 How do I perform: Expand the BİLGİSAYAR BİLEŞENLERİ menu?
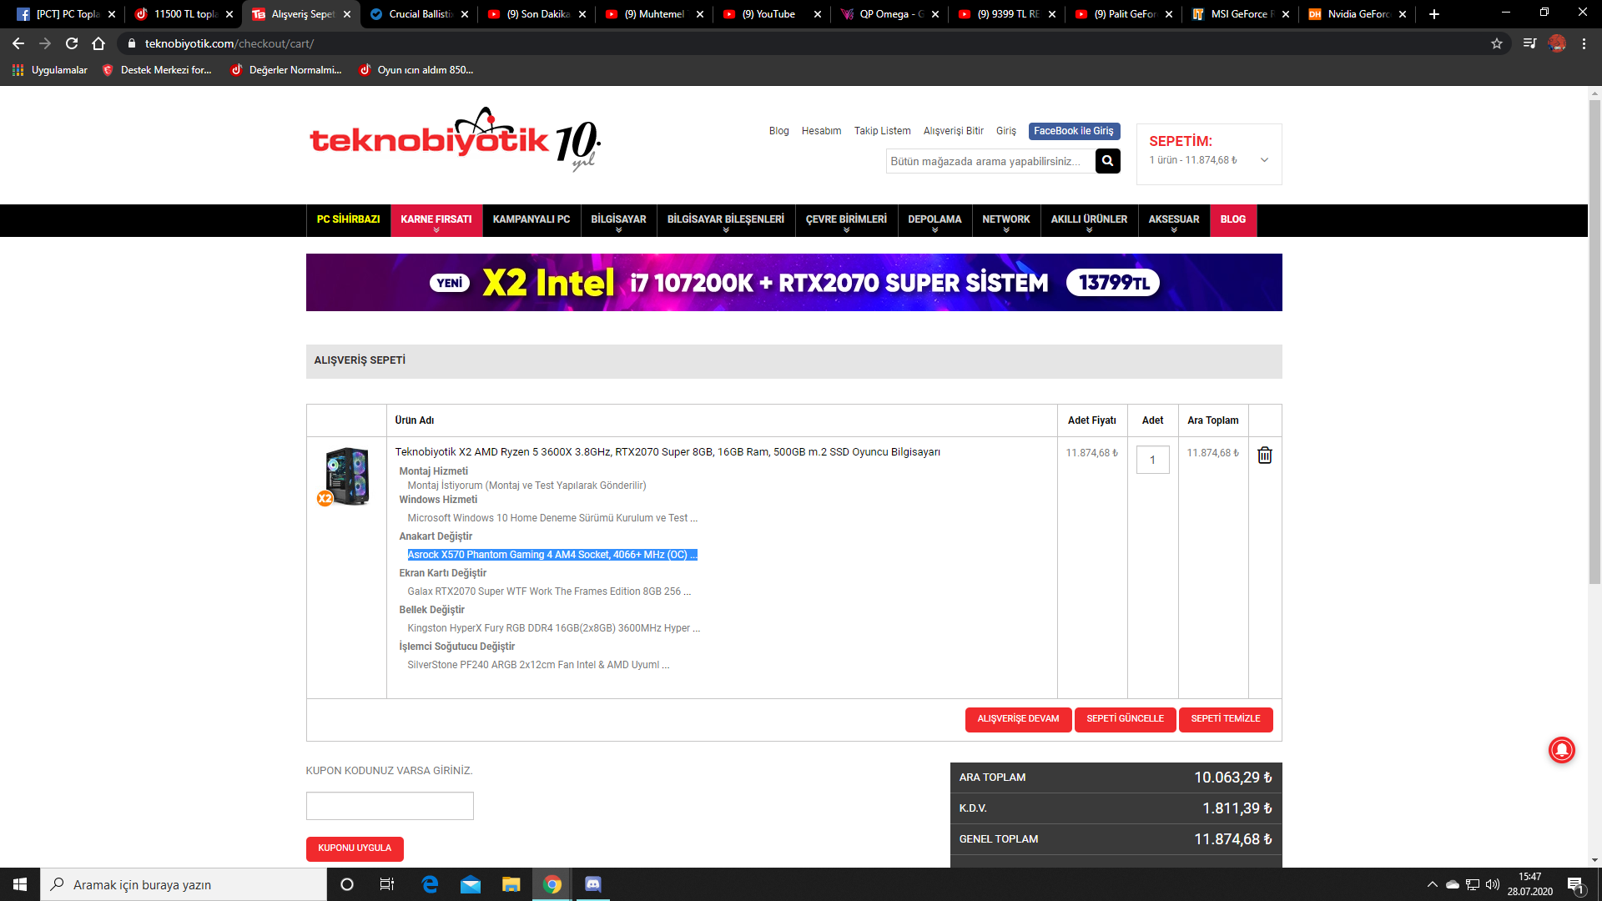[725, 220]
